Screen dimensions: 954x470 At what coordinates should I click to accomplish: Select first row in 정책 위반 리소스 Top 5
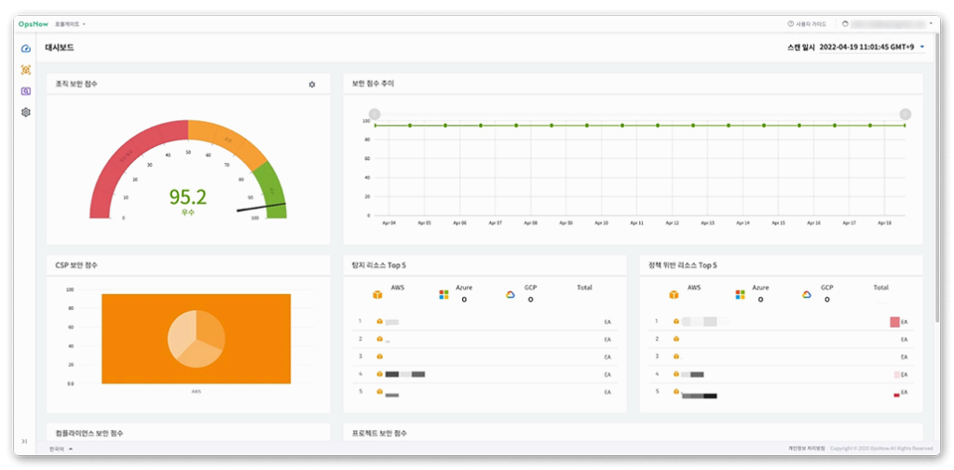tap(781, 322)
